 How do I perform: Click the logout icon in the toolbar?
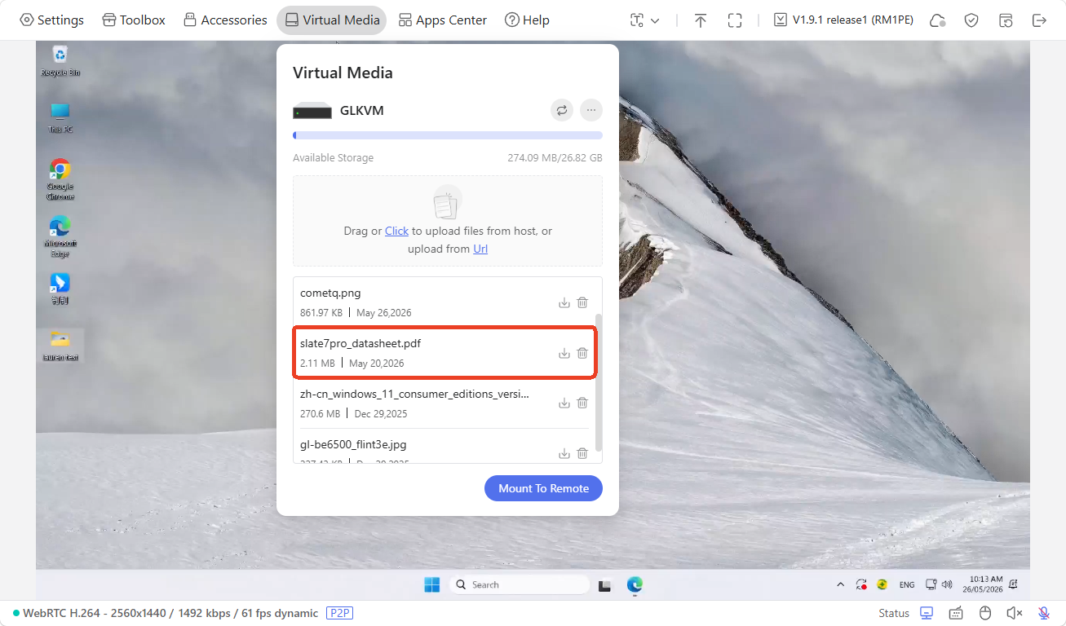pos(1039,20)
